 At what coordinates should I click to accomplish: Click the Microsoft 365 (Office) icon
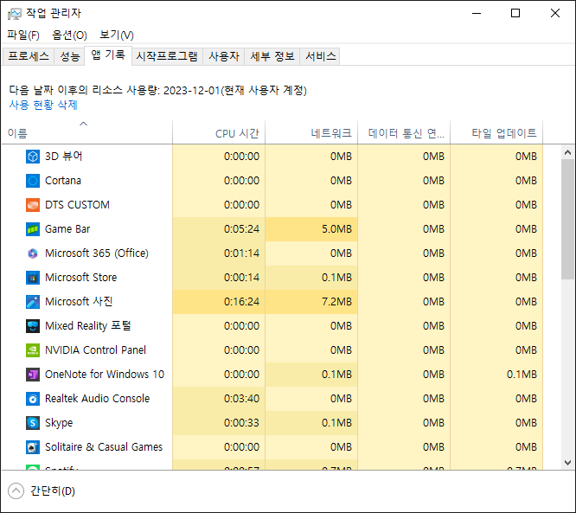pos(33,253)
